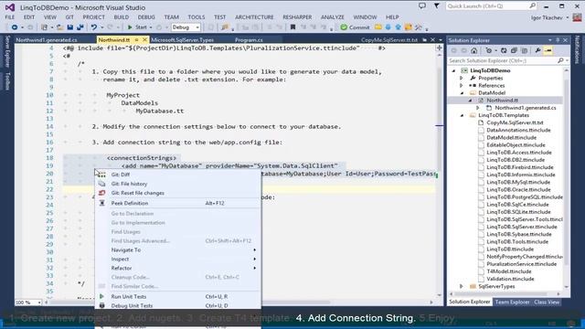Click the Git: File history icon
Viewport: 585px width, 329px height.
coord(101,184)
